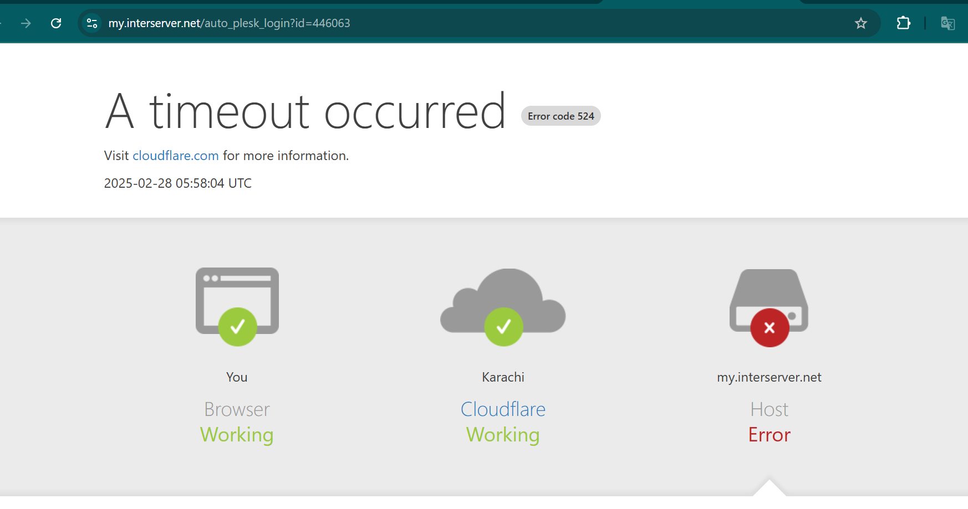The width and height of the screenshot is (968, 509).
Task: View site information icon in address bar
Action: [x=92, y=23]
